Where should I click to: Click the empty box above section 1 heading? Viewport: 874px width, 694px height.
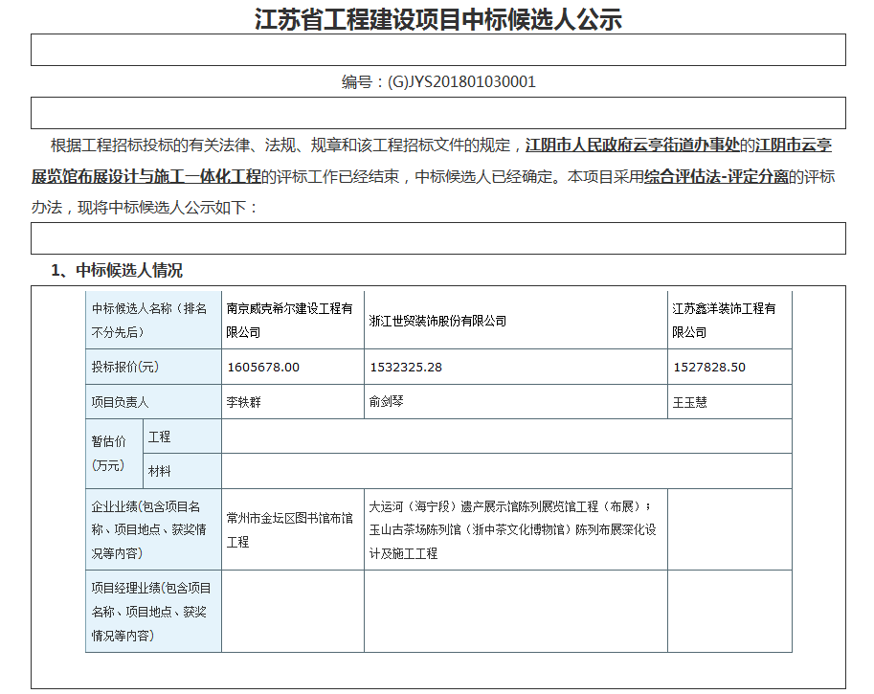[437, 238]
